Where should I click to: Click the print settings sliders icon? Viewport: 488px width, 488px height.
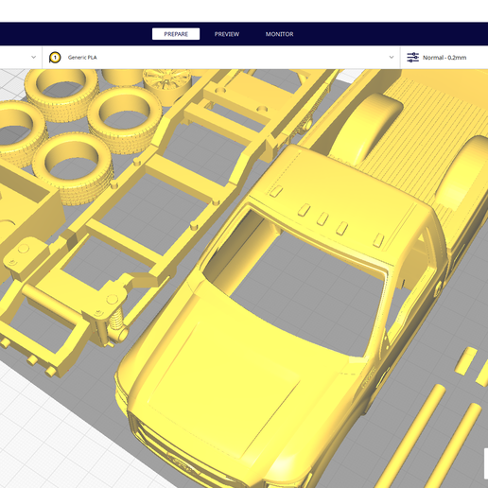click(x=412, y=58)
